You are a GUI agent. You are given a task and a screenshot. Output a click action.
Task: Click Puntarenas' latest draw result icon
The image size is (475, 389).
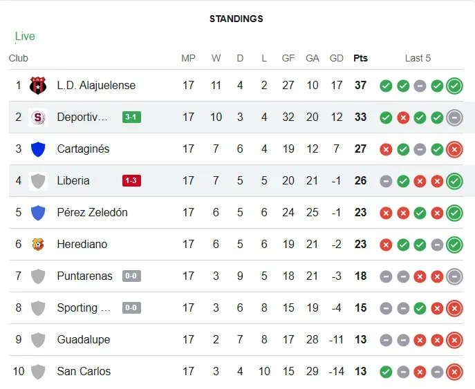click(454, 276)
